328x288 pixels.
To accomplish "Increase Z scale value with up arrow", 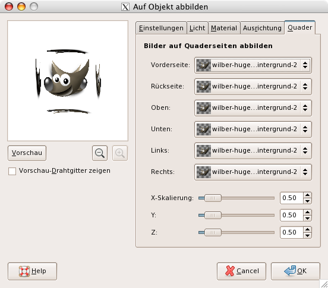I will 307,229.
